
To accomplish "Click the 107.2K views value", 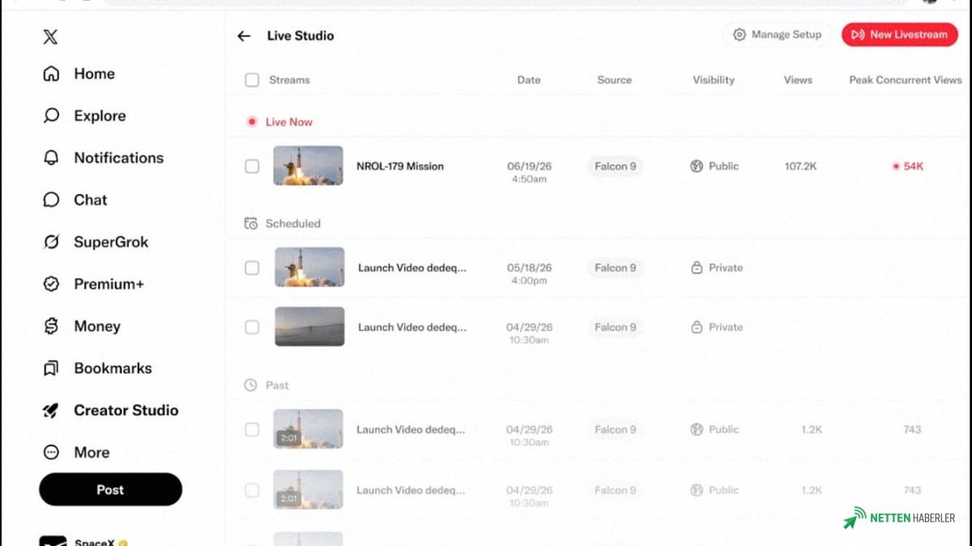I will click(800, 166).
